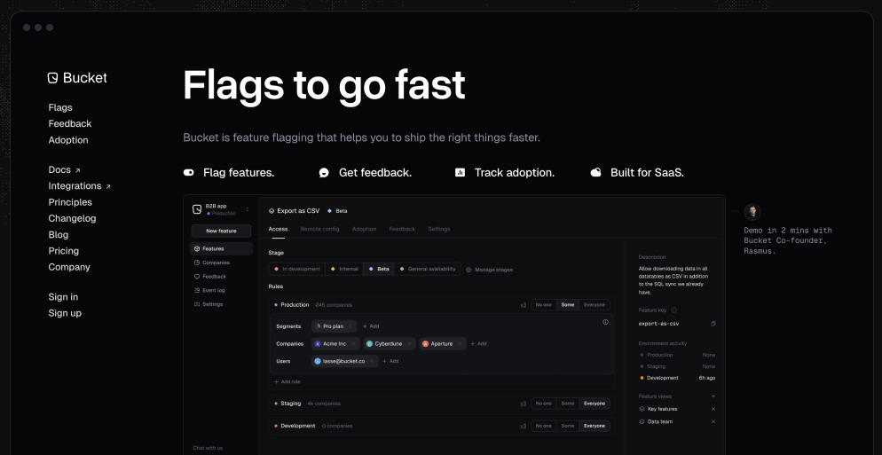Remove the Pro plan segment chip

352,326
